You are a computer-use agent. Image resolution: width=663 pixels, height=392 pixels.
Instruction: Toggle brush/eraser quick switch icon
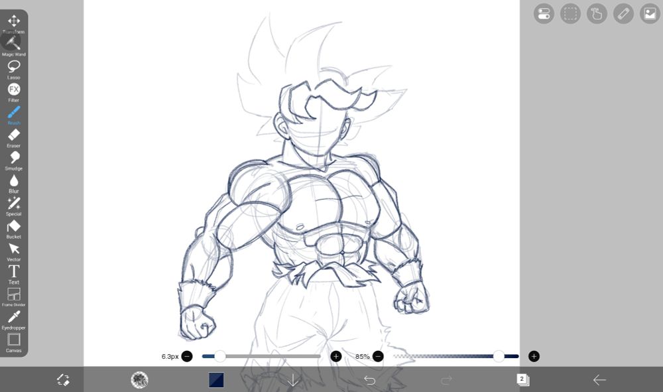click(x=63, y=380)
